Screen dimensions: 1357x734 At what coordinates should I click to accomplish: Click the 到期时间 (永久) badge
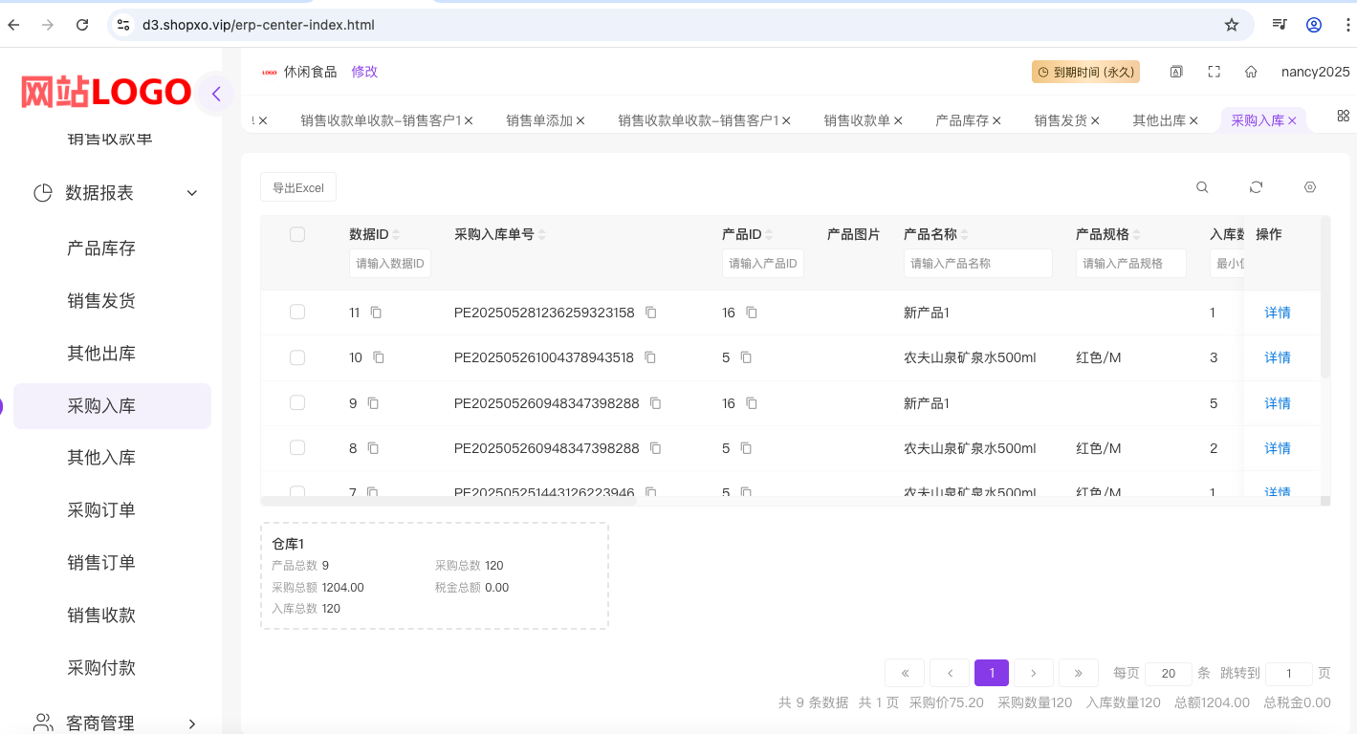pyautogui.click(x=1085, y=72)
